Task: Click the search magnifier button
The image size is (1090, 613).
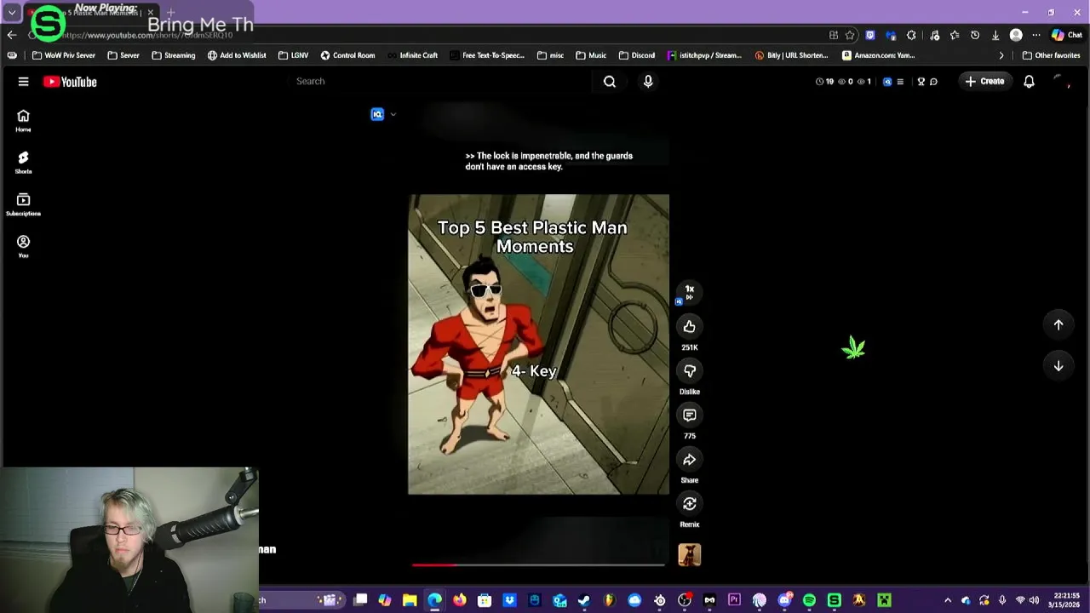Action: click(x=610, y=82)
